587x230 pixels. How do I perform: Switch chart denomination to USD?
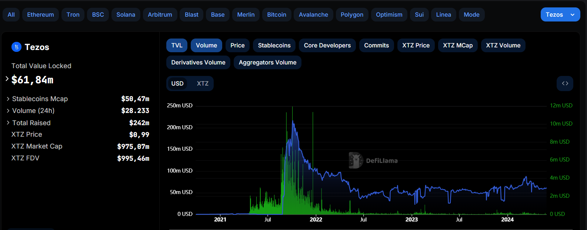[x=177, y=83]
